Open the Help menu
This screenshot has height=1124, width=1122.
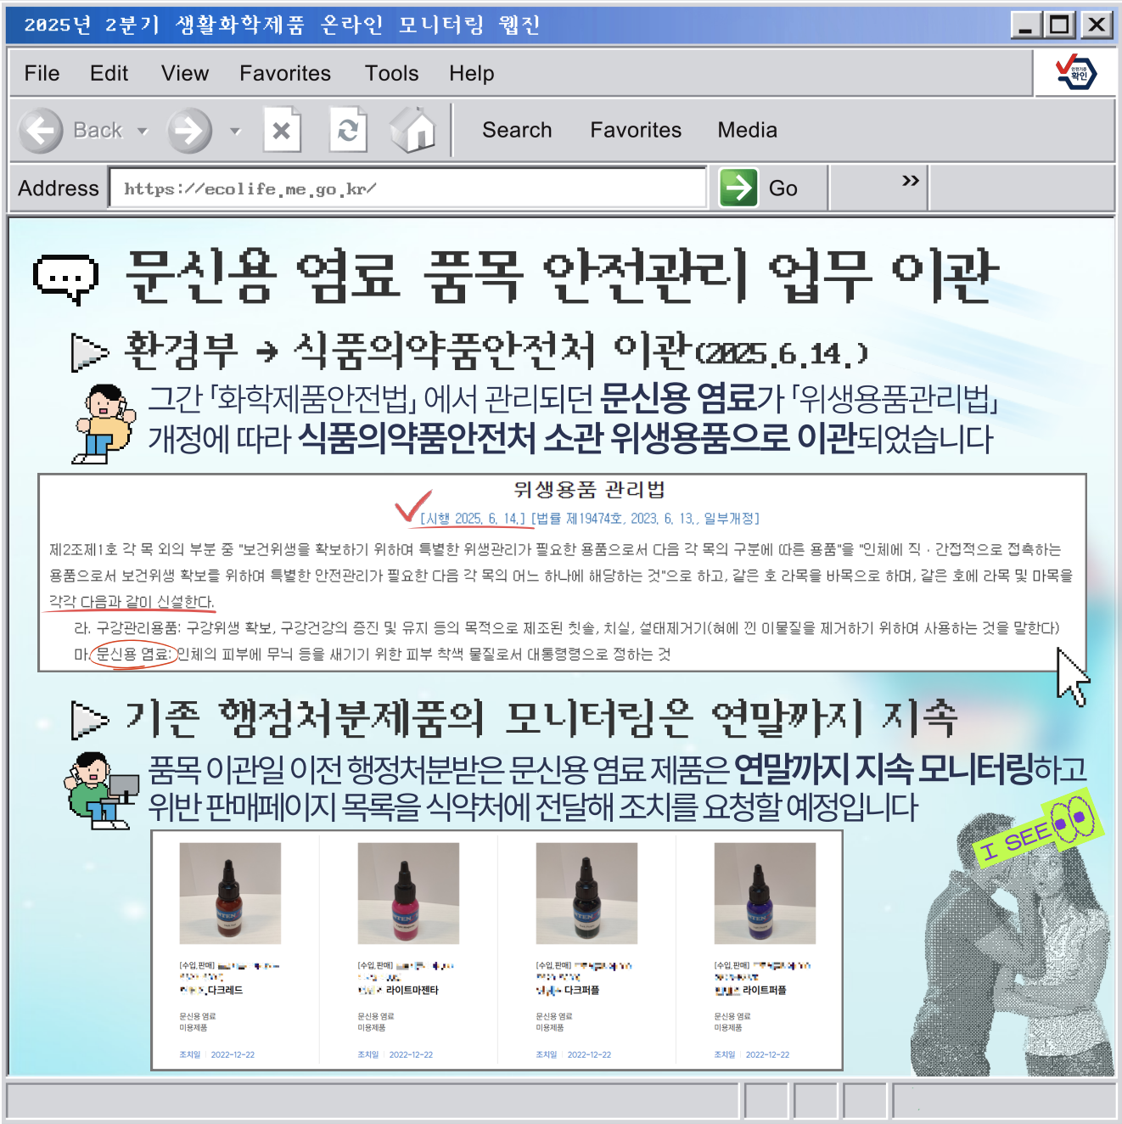pyautogui.click(x=472, y=74)
